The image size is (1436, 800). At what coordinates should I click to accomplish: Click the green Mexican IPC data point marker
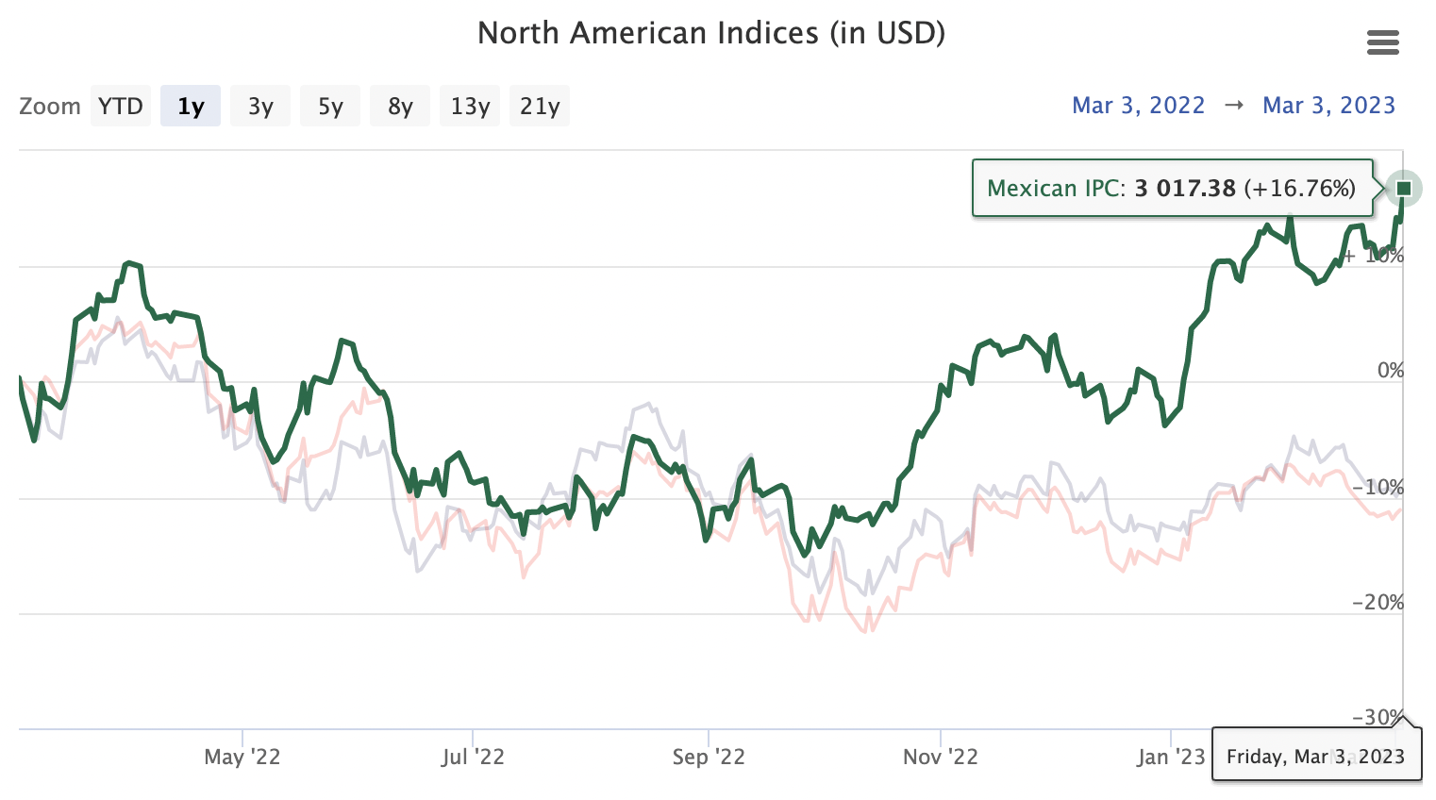[1404, 189]
